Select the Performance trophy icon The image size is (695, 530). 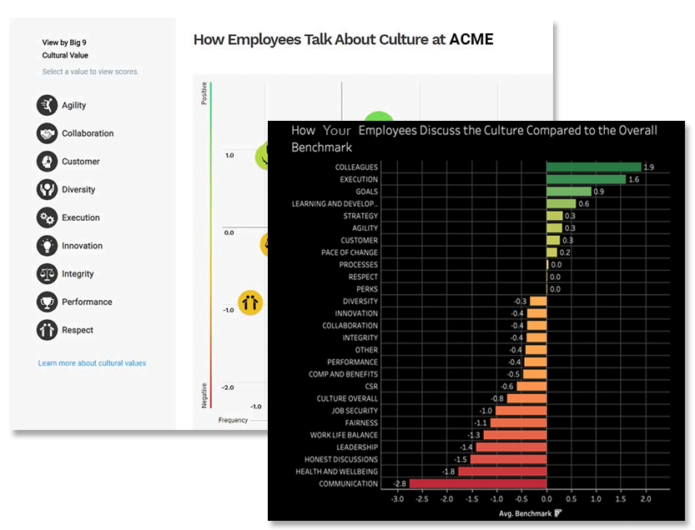pyautogui.click(x=48, y=302)
